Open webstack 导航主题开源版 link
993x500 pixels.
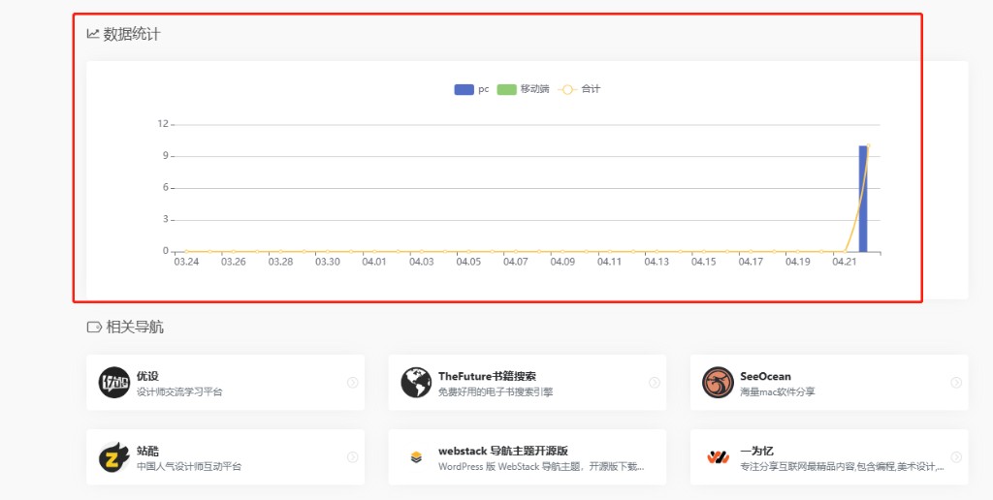(503, 451)
